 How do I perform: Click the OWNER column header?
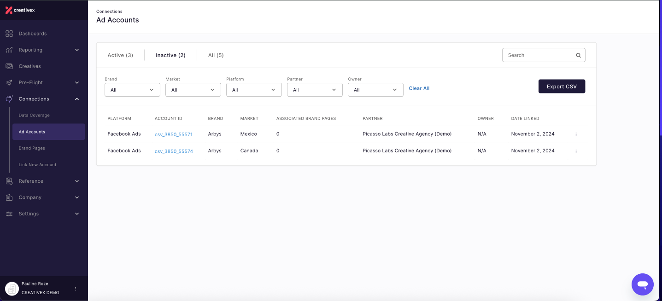(x=486, y=118)
